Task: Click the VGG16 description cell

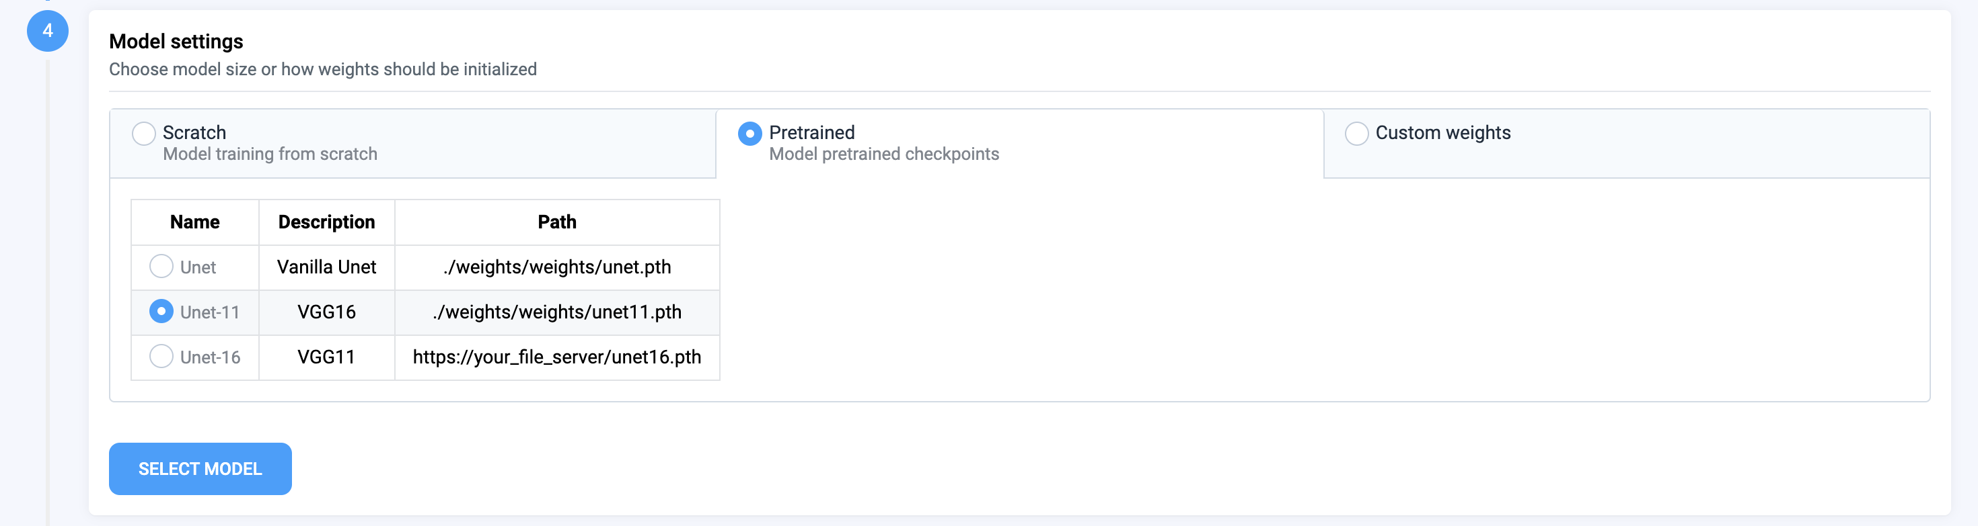Action: tap(326, 312)
